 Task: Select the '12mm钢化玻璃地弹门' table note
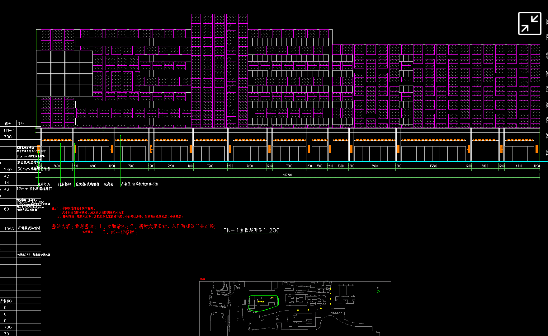click(34, 189)
